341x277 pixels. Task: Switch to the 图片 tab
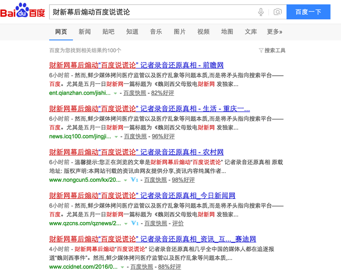click(179, 32)
